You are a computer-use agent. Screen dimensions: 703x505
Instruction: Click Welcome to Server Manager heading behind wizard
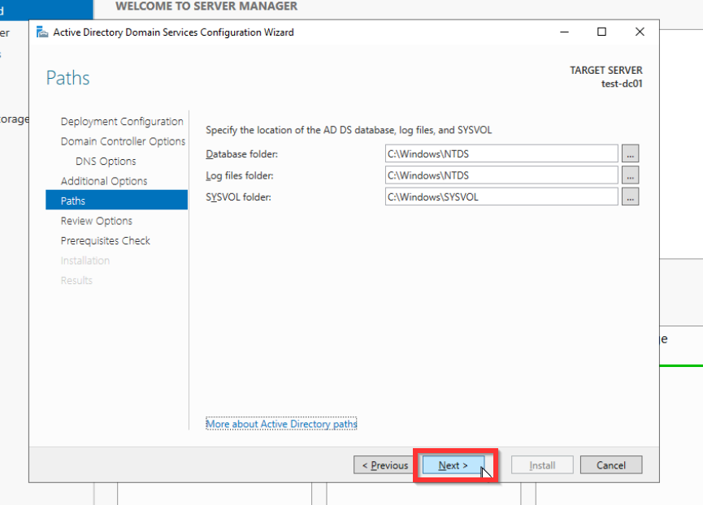(x=206, y=6)
